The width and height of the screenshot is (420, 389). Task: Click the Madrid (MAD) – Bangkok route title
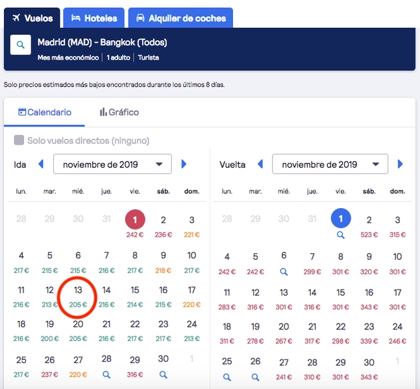pyautogui.click(x=103, y=42)
